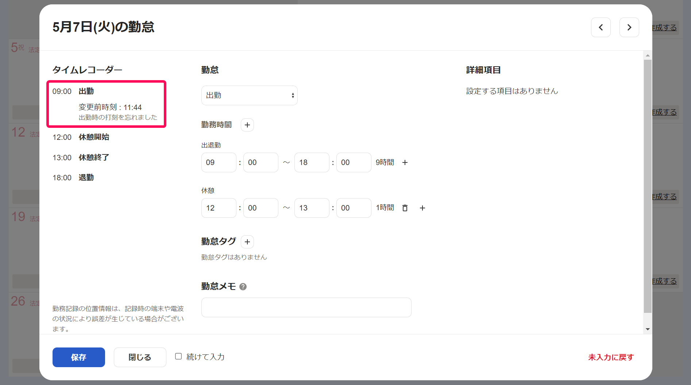
Task: Click 設定する項目はありません text
Action: point(512,91)
